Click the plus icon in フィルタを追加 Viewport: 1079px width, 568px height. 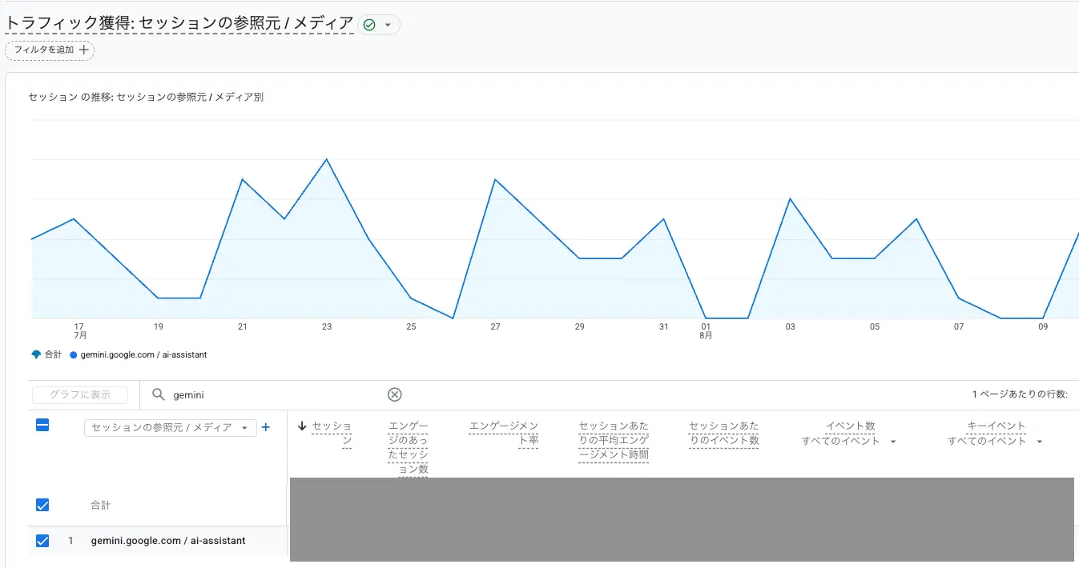click(x=83, y=50)
